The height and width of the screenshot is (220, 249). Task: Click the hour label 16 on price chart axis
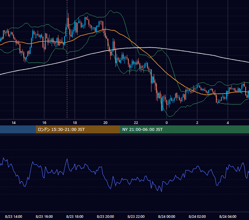point(44,123)
